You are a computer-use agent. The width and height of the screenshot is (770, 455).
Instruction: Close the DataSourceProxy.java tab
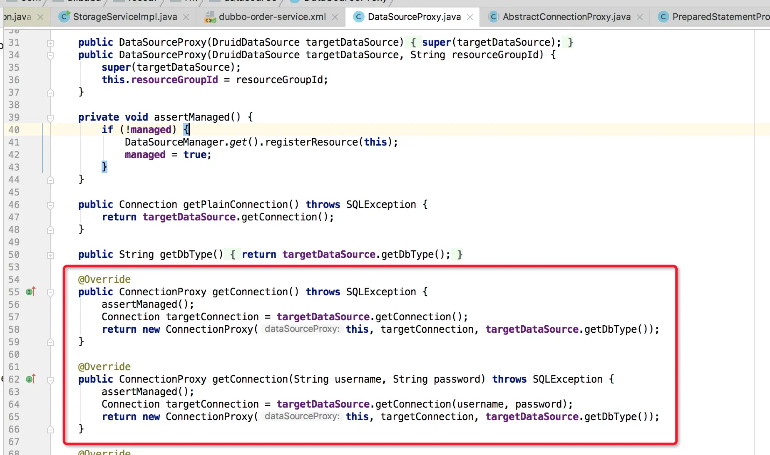tap(470, 17)
